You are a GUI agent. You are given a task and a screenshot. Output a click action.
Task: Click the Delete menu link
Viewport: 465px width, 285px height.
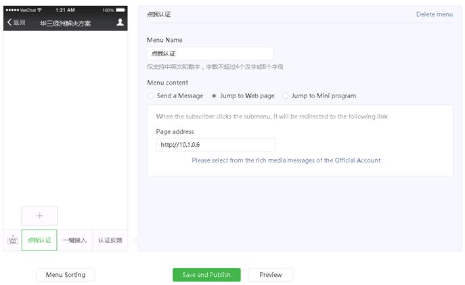435,14
